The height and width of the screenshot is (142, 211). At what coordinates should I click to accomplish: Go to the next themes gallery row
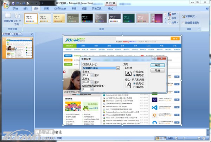pos(165,18)
